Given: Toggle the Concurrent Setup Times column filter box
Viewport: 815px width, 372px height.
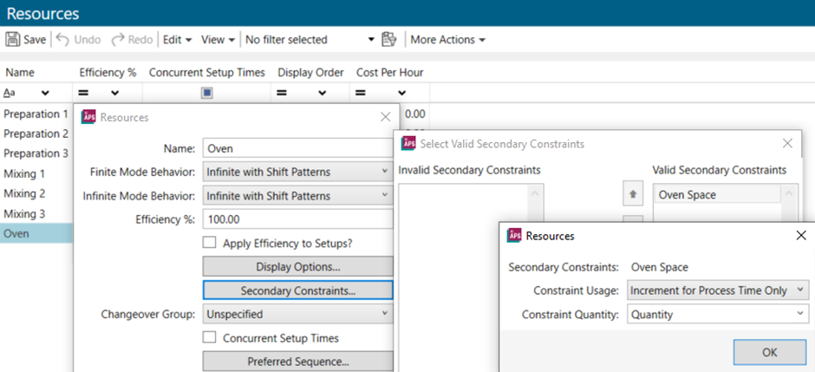Looking at the screenshot, I should click(x=206, y=93).
